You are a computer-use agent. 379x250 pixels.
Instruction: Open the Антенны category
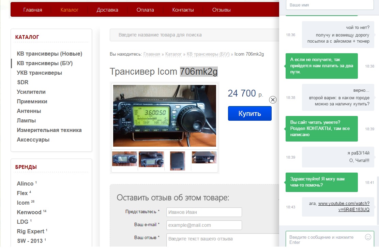click(29, 111)
